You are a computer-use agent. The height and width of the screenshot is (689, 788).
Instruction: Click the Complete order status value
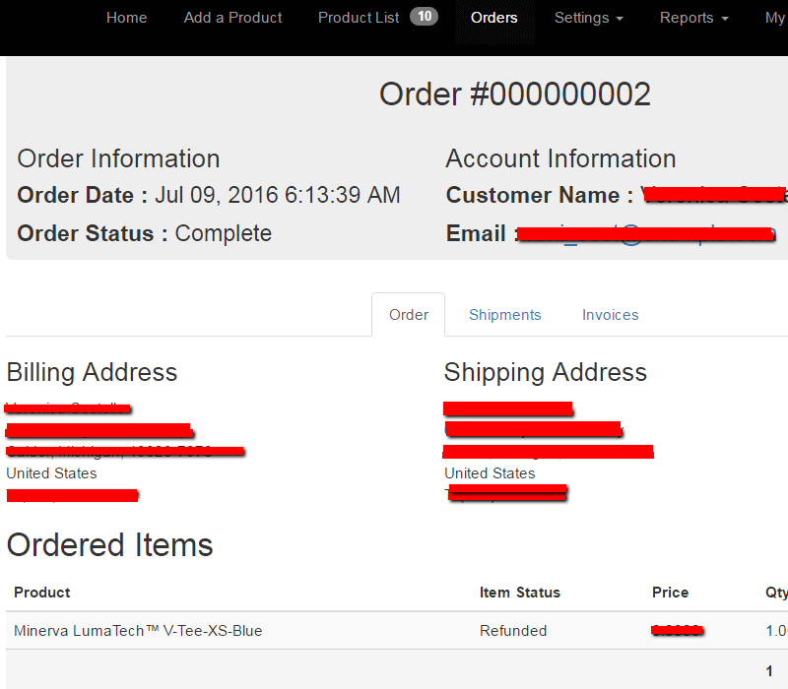click(223, 234)
